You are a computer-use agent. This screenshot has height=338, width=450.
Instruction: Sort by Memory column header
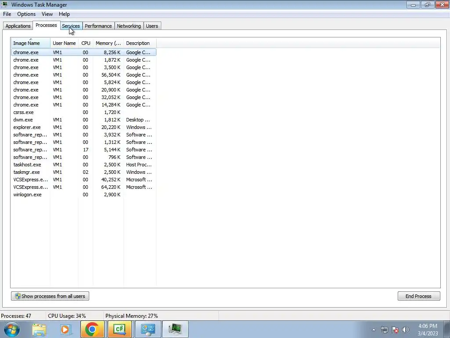click(x=108, y=43)
